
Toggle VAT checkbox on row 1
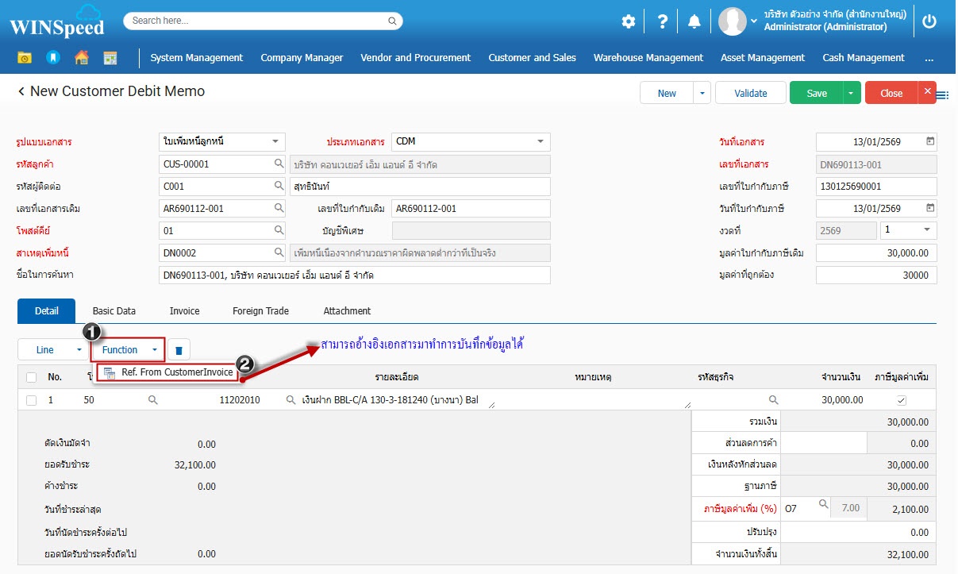tap(901, 400)
